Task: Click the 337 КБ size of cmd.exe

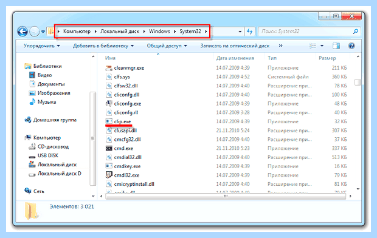Action: (339, 148)
